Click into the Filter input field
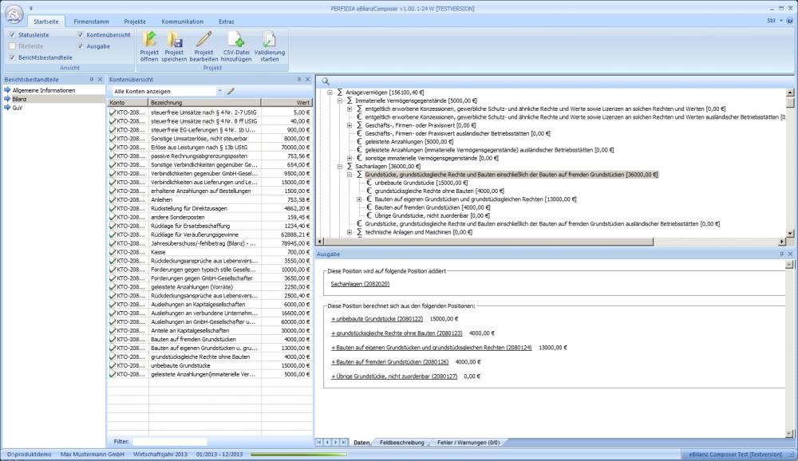This screenshot has width=798, height=461. (x=170, y=442)
